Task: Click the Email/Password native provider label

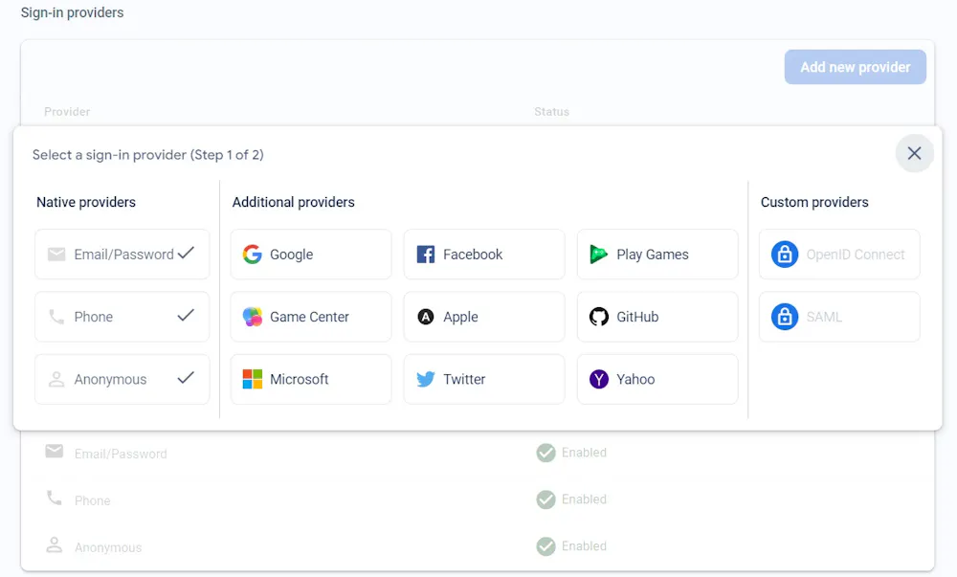Action: click(x=123, y=255)
